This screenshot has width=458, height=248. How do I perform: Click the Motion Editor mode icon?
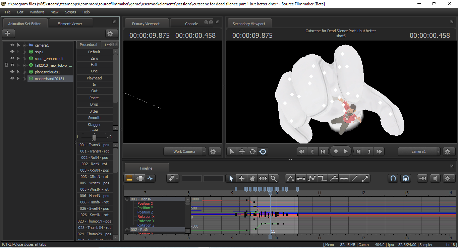point(139,179)
